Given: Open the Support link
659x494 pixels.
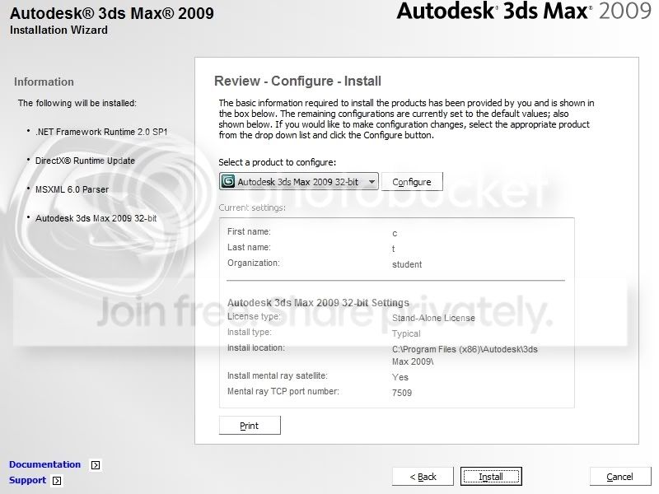Looking at the screenshot, I should (x=27, y=480).
